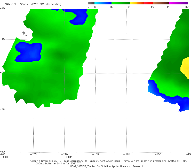
Task: Click the longitude label "-160"
Action: [127, 155]
